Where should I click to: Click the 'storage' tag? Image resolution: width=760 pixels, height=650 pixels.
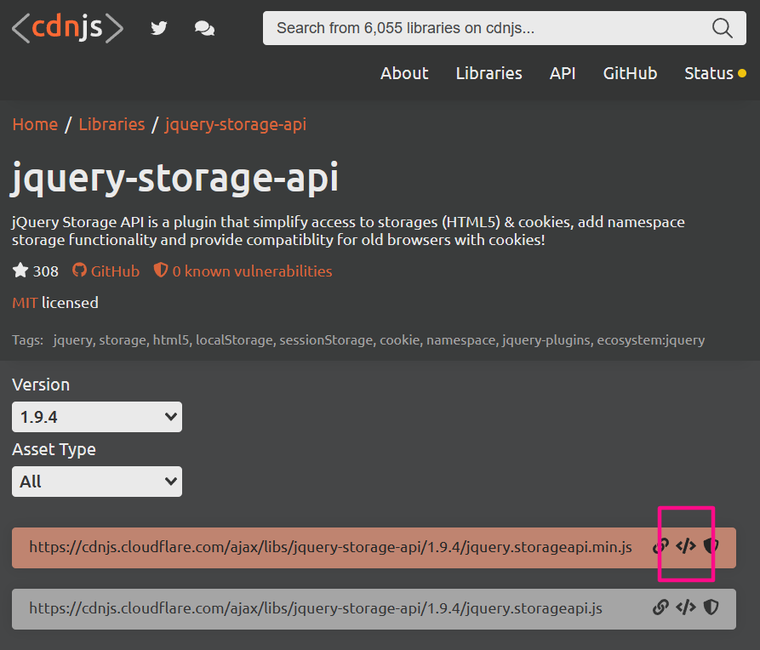pyautogui.click(x=123, y=340)
